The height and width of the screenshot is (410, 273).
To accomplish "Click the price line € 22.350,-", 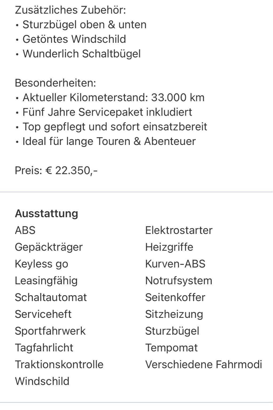I will tap(56, 170).
